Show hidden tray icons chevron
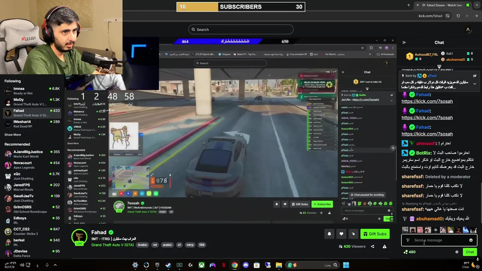482x271 pixels. coord(55,265)
